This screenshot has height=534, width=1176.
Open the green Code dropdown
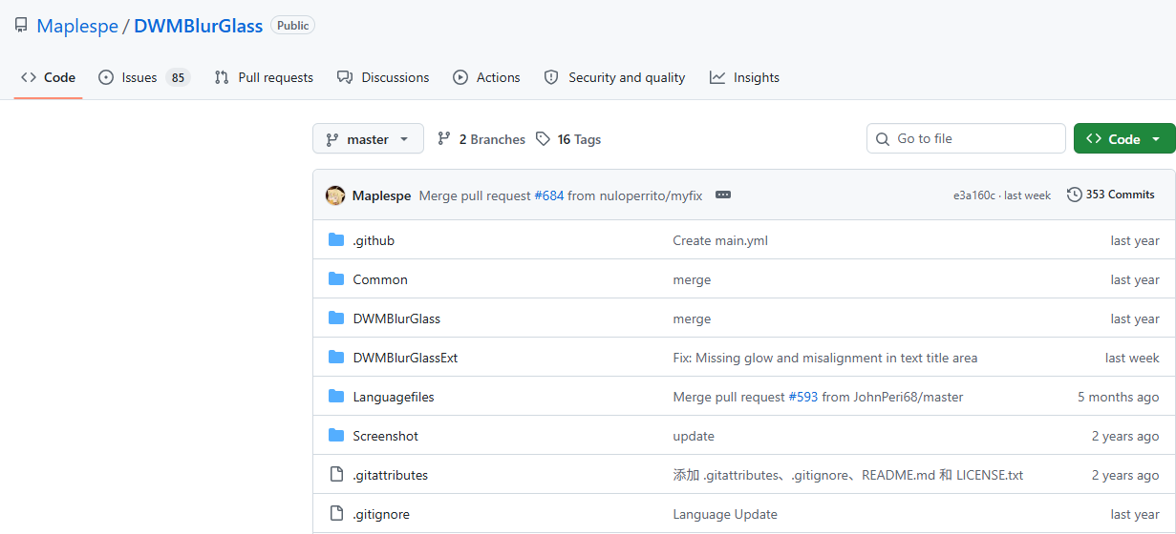(1123, 139)
